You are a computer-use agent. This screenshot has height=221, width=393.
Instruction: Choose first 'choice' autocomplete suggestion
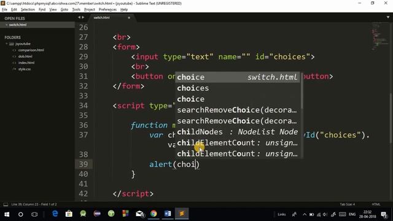point(238,77)
